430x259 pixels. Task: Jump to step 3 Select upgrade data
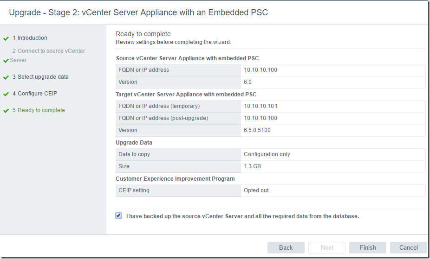(x=40, y=77)
